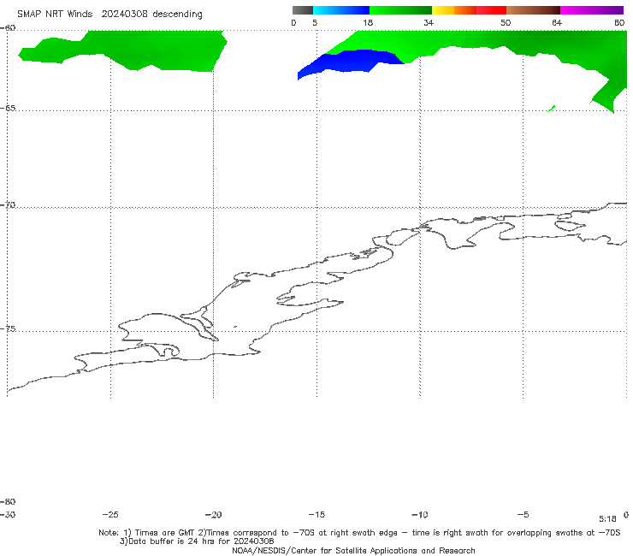Click the latitude label '-80'
The image size is (633, 556).
click(x=8, y=501)
